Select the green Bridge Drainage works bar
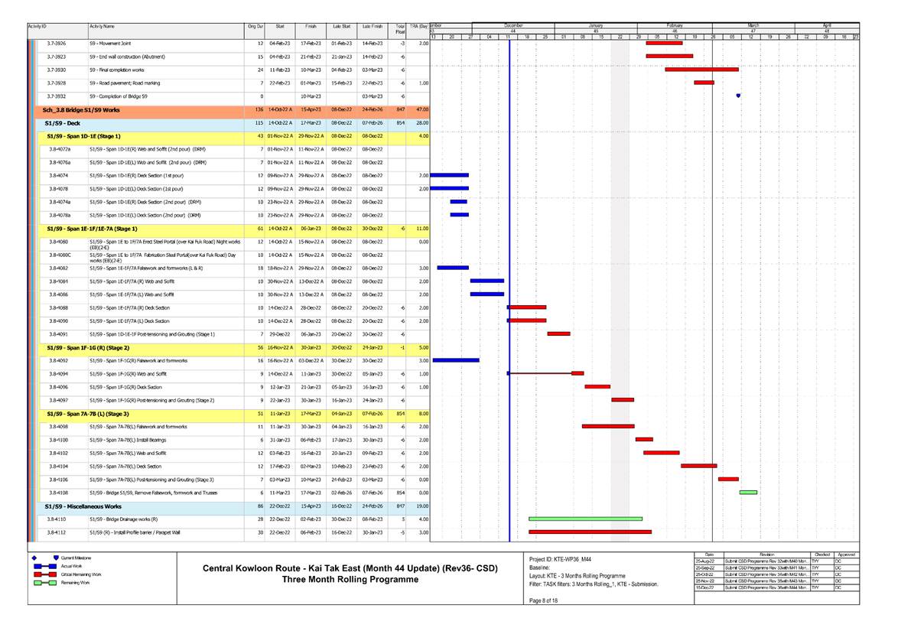Viewport: 911px width, 644px height. tap(587, 517)
